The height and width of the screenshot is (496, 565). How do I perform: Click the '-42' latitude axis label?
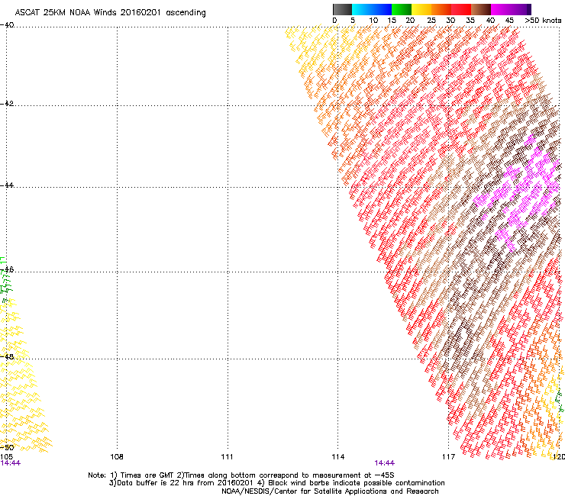click(x=7, y=103)
